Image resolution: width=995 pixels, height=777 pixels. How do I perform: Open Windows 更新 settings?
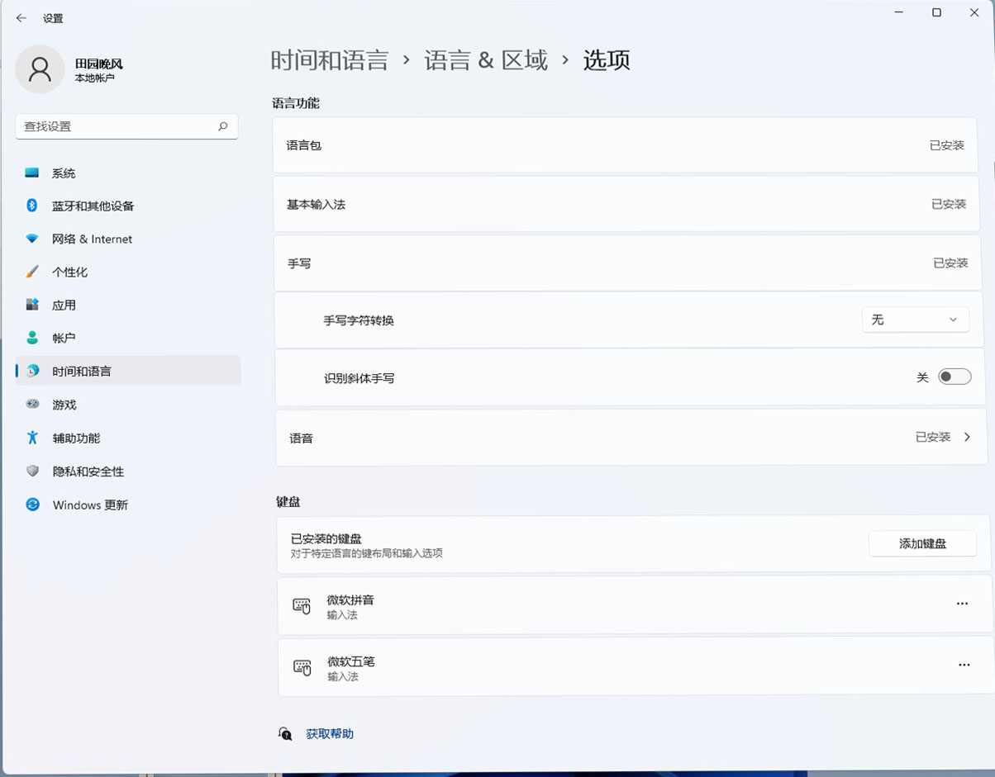[x=91, y=505]
